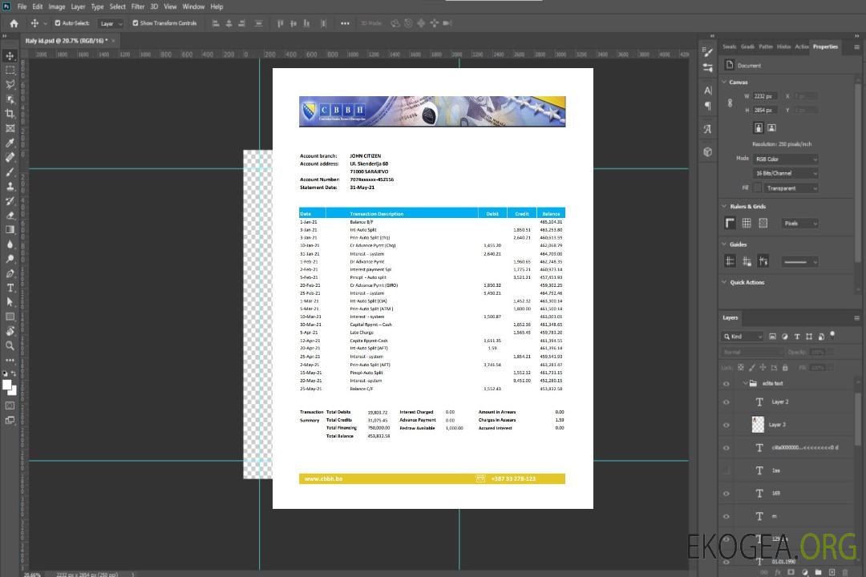Select the Rectangle shape tool

(10, 317)
